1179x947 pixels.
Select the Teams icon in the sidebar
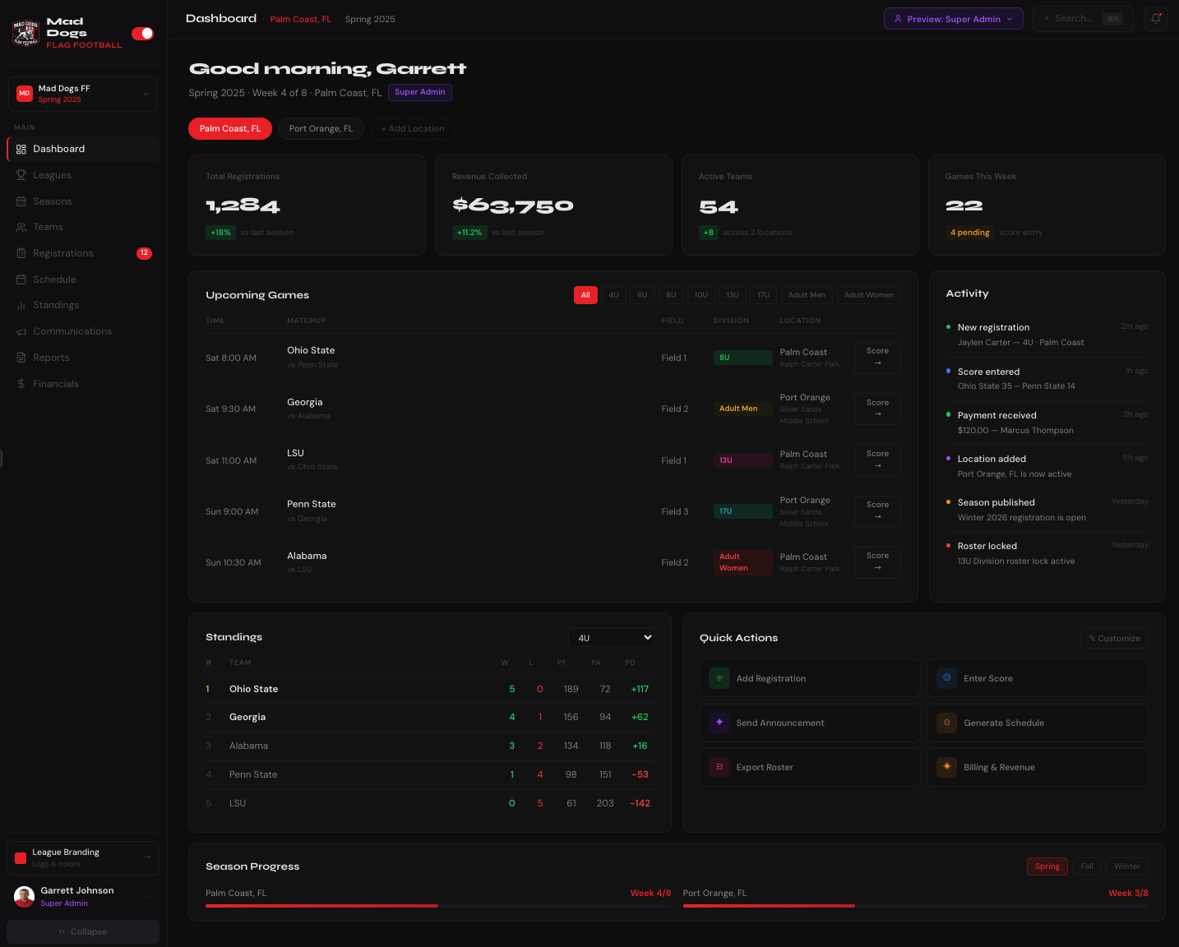point(22,227)
